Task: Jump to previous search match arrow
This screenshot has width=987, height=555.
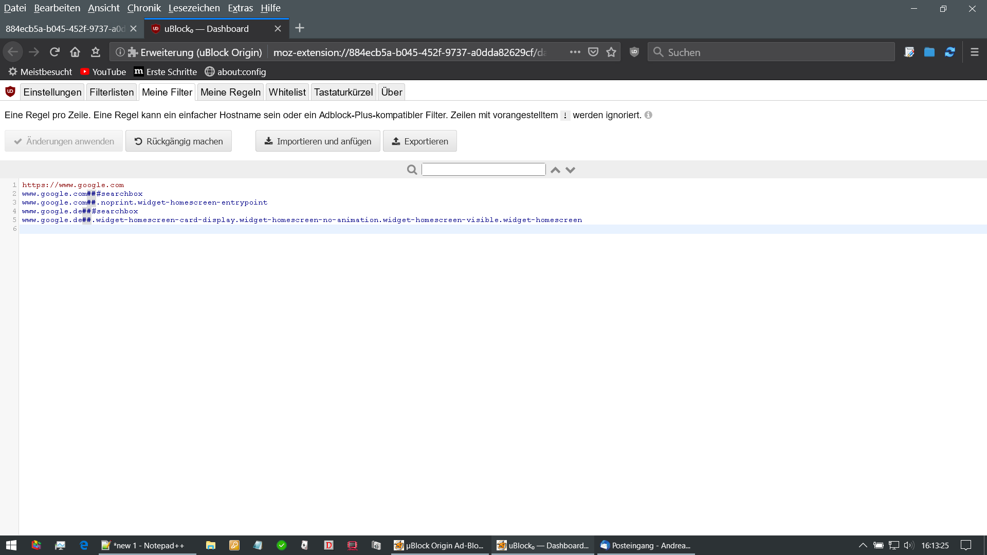Action: click(555, 170)
